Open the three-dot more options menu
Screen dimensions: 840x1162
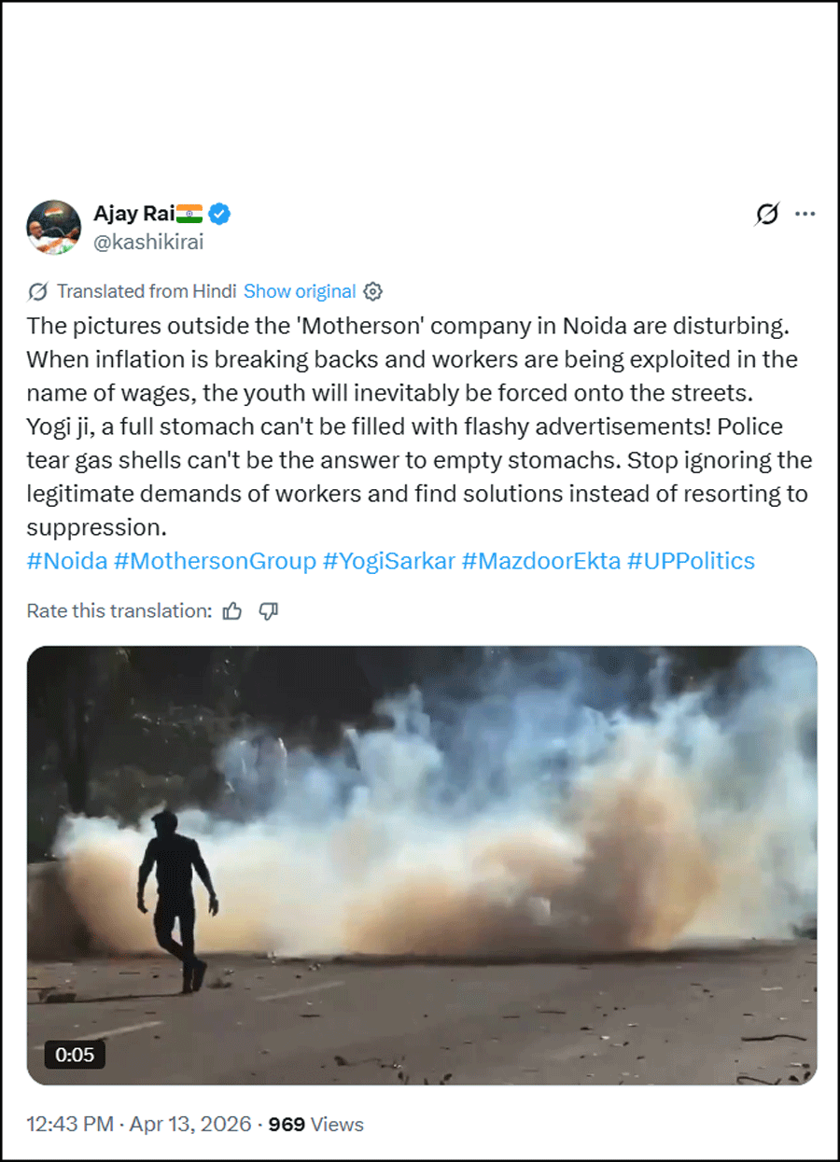coord(805,214)
